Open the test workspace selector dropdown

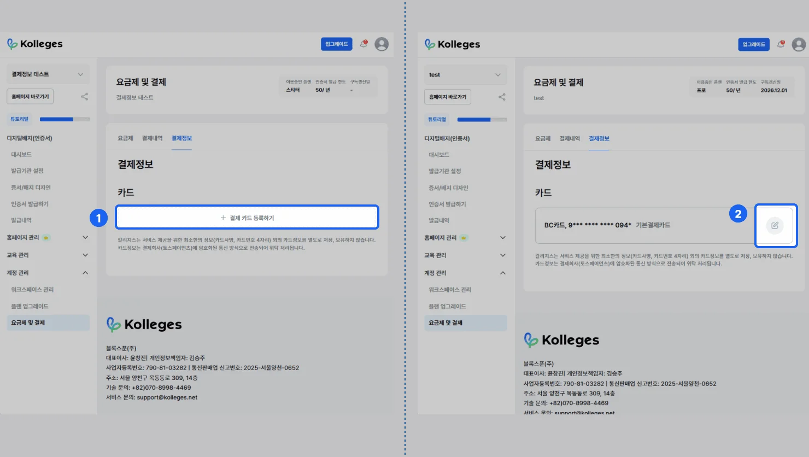(x=465, y=75)
